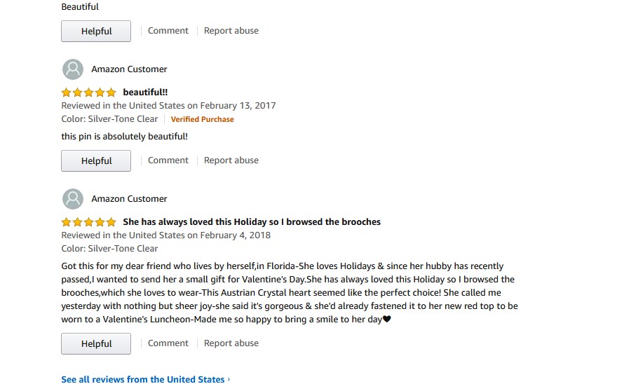This screenshot has width=617, height=384.
Task: Click the profile avatar above the "beautiful!!" review
Action: (x=73, y=69)
